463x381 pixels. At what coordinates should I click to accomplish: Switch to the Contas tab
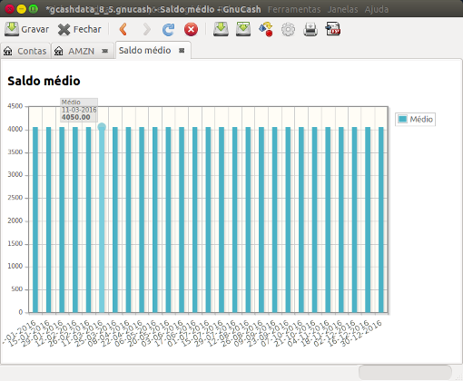(x=25, y=51)
